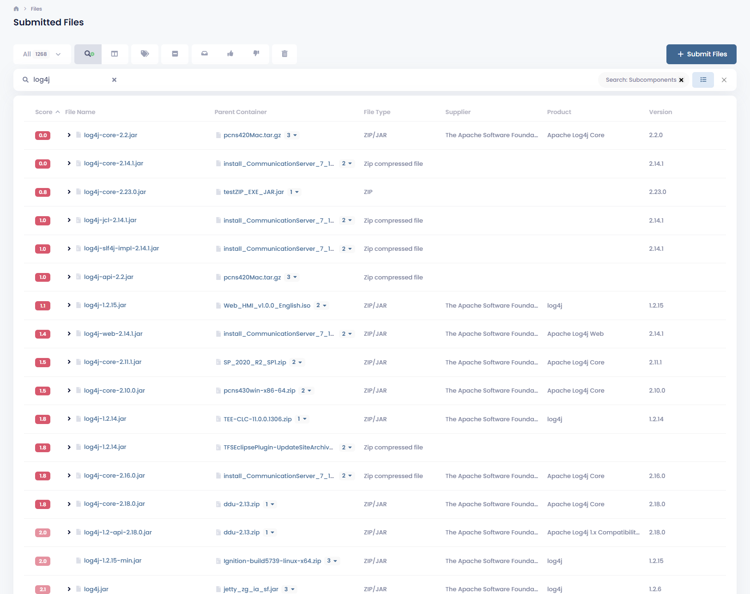Click the magnifier icon in search box
Image resolution: width=750 pixels, height=594 pixels.
[x=25, y=80]
